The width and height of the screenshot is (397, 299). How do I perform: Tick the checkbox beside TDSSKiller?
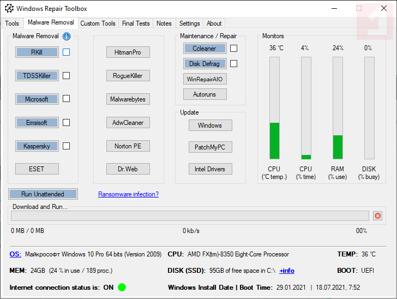67,75
